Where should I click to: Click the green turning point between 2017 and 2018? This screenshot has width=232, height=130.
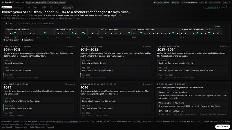tap(45, 33)
